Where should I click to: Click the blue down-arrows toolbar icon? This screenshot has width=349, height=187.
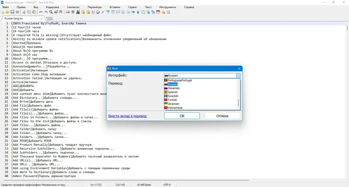click(x=138, y=12)
